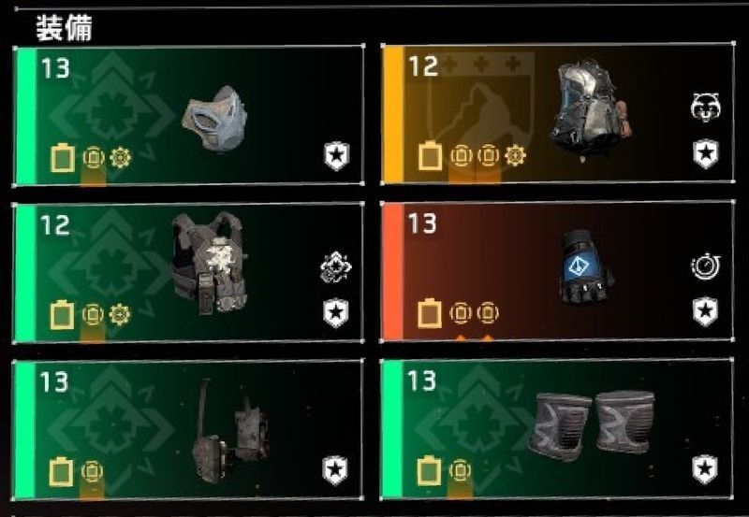Select the level 12 chest vest slot
Screen dimensions: 749x517
[189, 273]
